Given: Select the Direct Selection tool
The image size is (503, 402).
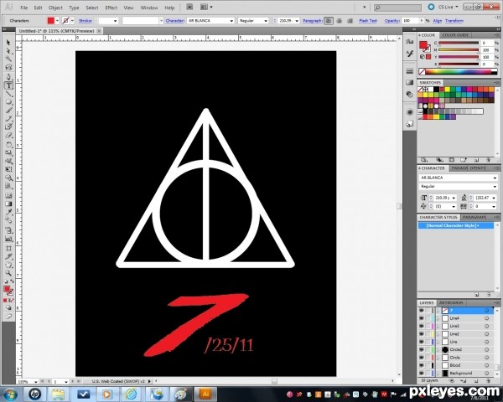Looking at the screenshot, I should click(x=8, y=50).
